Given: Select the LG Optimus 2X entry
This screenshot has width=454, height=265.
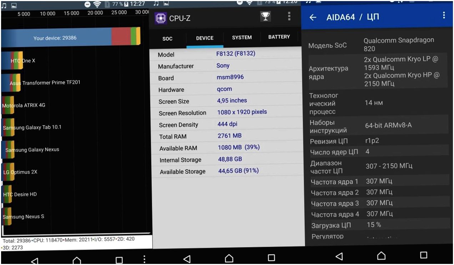Looking at the screenshot, I should click(x=20, y=172).
